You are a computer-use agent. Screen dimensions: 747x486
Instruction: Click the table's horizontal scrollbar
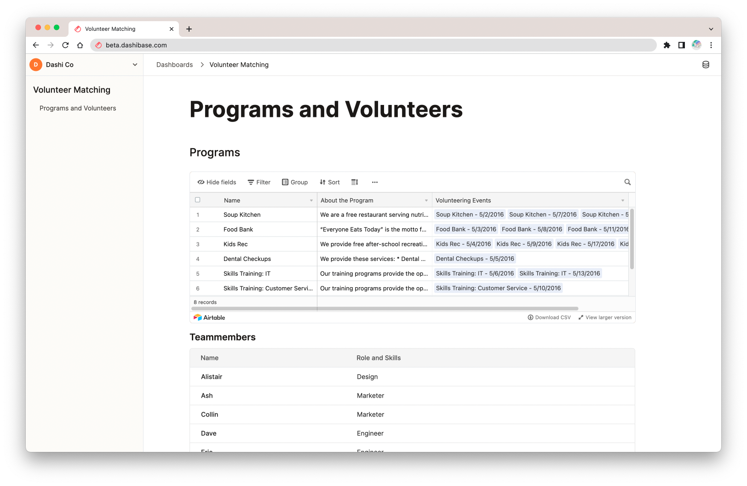click(385, 308)
